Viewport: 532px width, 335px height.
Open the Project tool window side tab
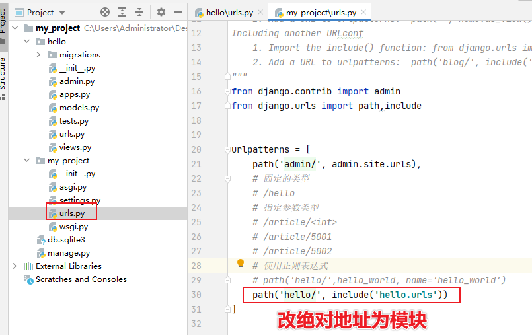(x=3, y=26)
